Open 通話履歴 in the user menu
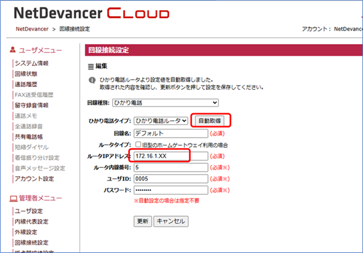The height and width of the screenshot is (253, 363). click(26, 85)
